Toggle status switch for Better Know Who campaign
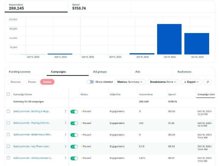 (74, 135)
